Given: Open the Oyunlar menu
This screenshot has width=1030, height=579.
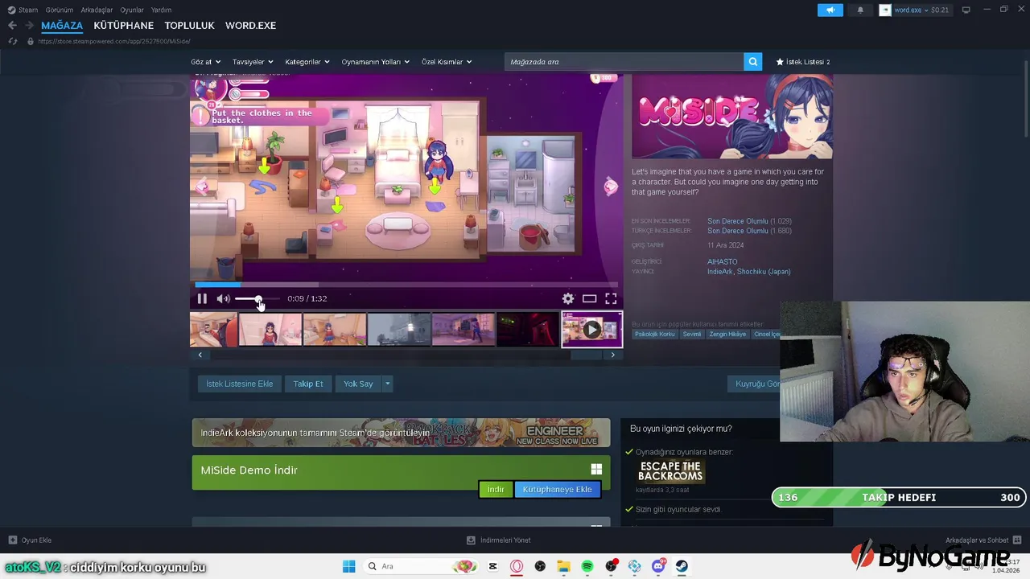Looking at the screenshot, I should [132, 10].
